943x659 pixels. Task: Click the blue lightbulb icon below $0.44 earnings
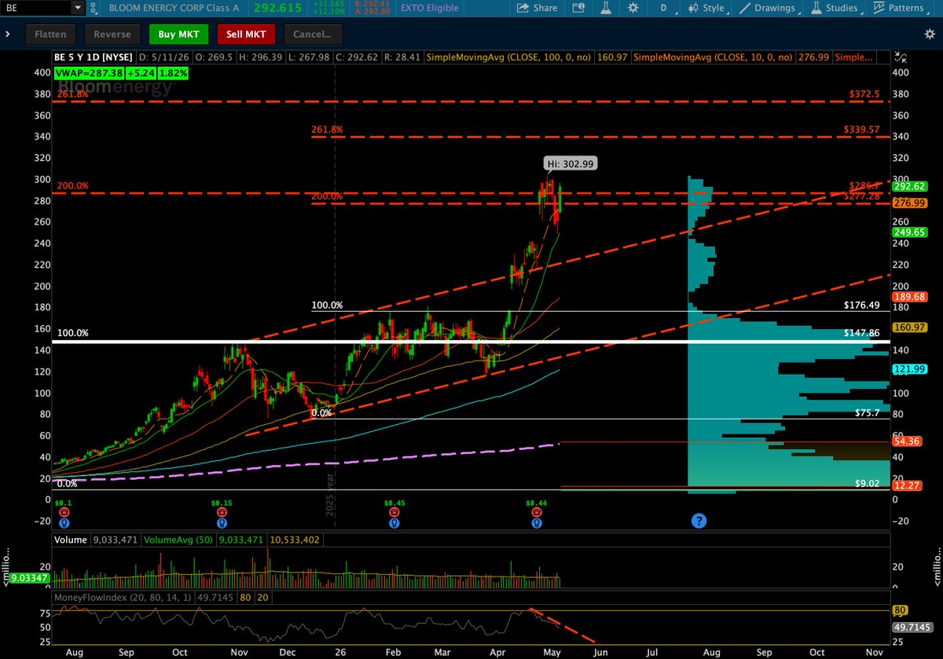[x=536, y=523]
